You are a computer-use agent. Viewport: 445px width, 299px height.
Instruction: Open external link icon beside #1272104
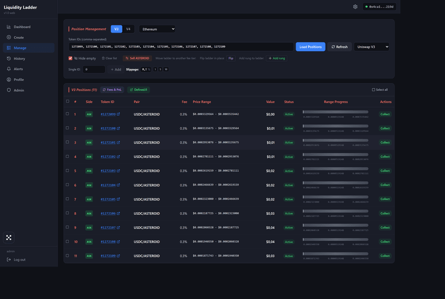click(x=118, y=185)
